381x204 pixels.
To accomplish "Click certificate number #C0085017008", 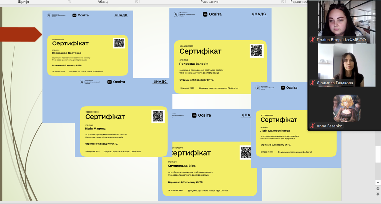I will (92, 112).
